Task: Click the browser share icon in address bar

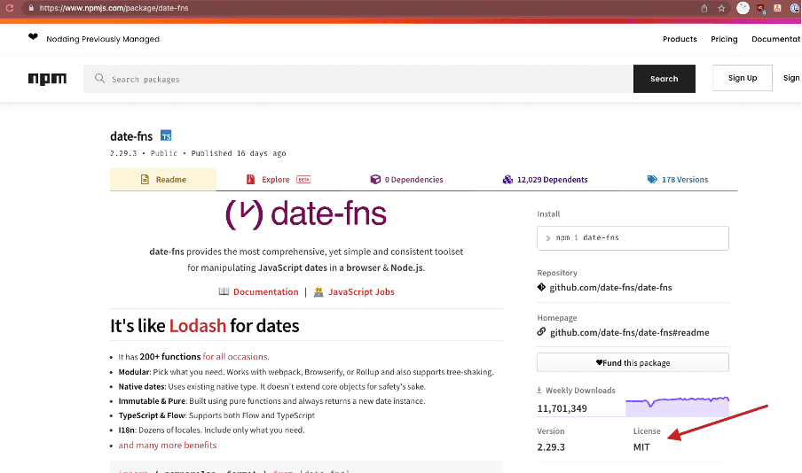Action: coord(704,8)
